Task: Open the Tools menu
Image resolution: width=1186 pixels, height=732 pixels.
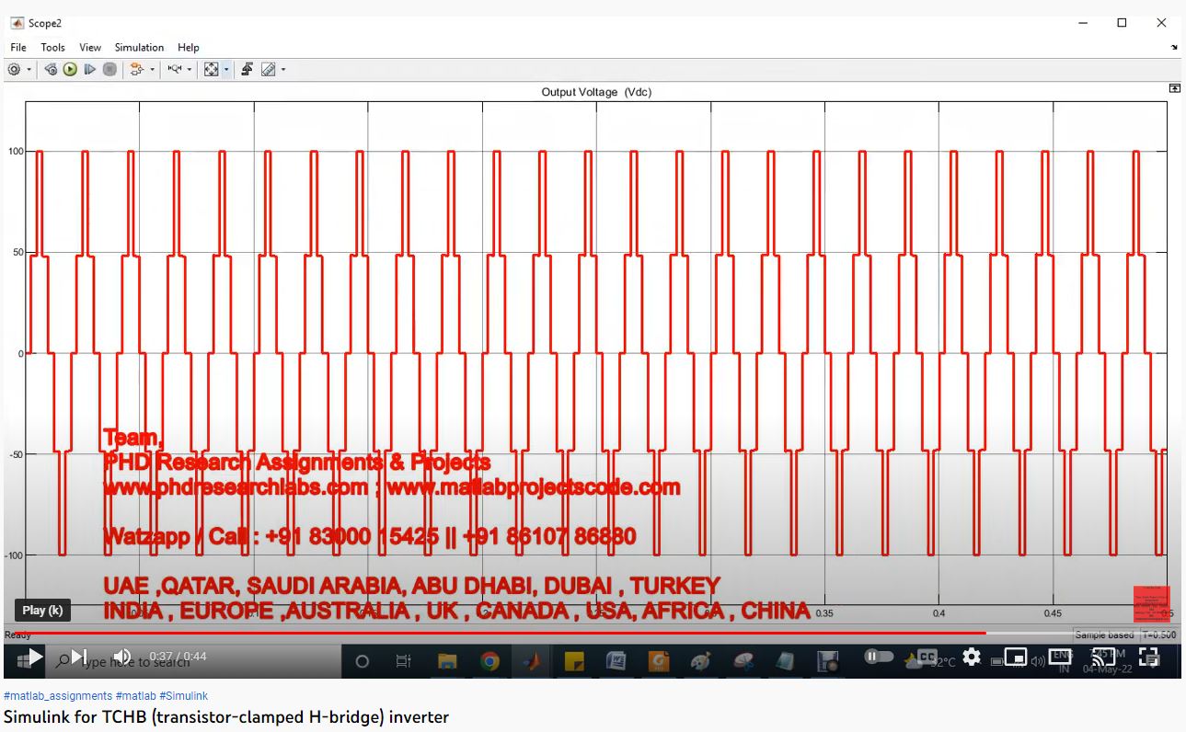Action: (x=52, y=47)
